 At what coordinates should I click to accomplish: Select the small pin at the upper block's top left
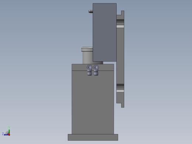[91, 11]
